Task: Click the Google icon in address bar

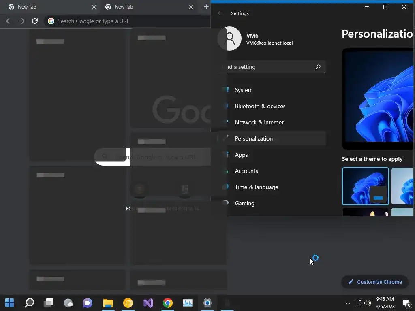Action: tap(51, 21)
